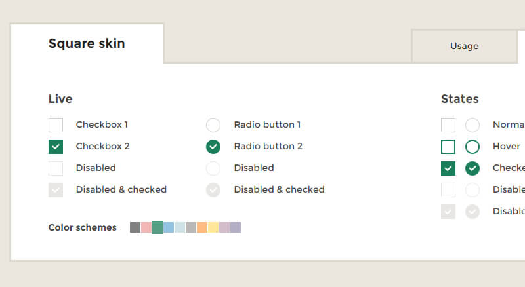The image size is (525, 287).
Task: Pick the dark gray color scheme
Action: (135, 227)
